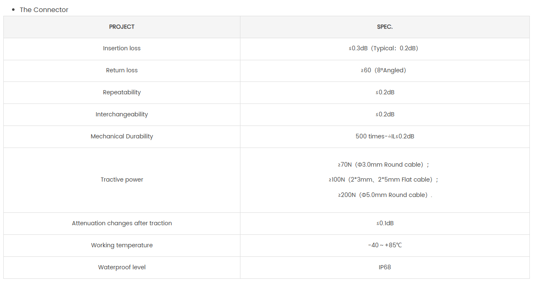Select the Return loss cell
This screenshot has height=283, width=534.
pos(122,71)
